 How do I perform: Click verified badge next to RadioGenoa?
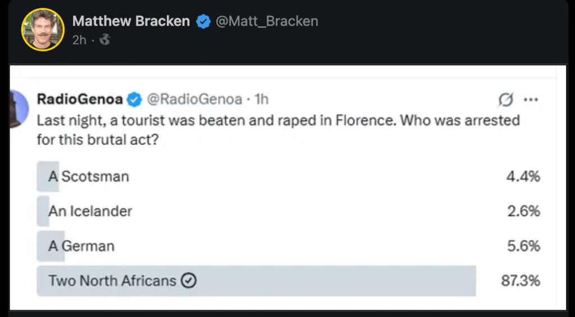(134, 100)
